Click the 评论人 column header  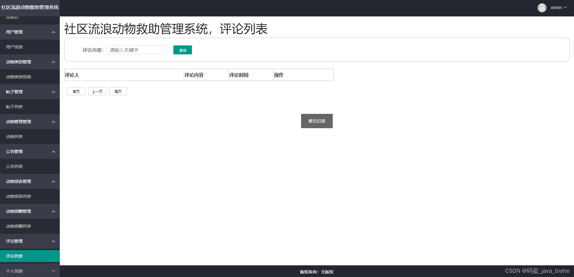click(124, 75)
